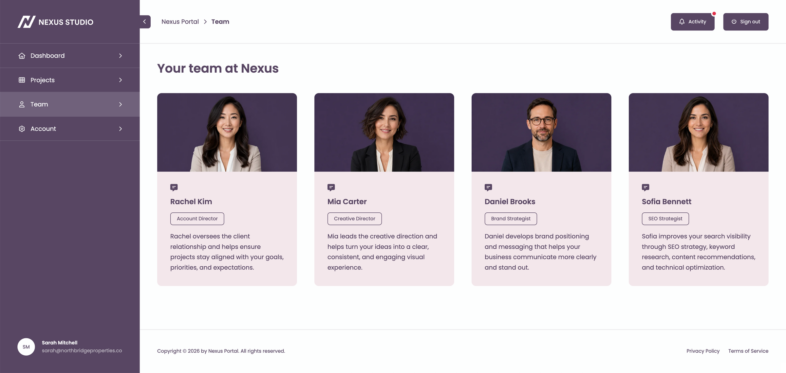Open the Terms of Service link

click(x=748, y=351)
